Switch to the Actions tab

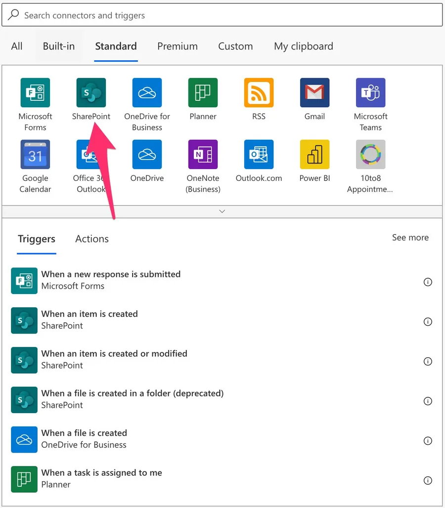click(x=92, y=239)
